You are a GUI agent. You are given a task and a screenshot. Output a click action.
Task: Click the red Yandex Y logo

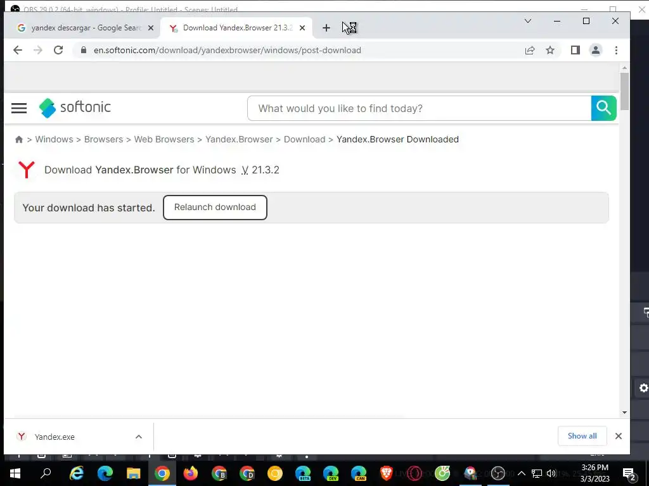point(27,170)
